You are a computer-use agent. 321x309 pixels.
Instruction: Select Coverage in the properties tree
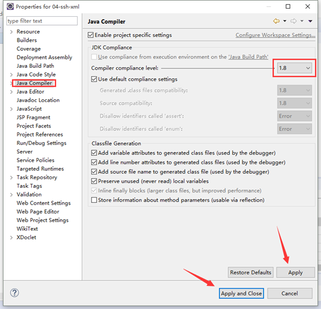[28, 49]
